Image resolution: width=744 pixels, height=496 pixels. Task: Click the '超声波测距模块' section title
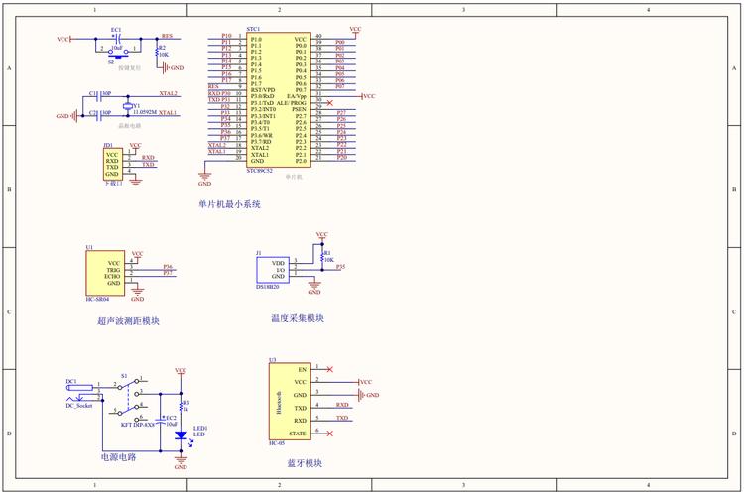pyautogui.click(x=128, y=320)
